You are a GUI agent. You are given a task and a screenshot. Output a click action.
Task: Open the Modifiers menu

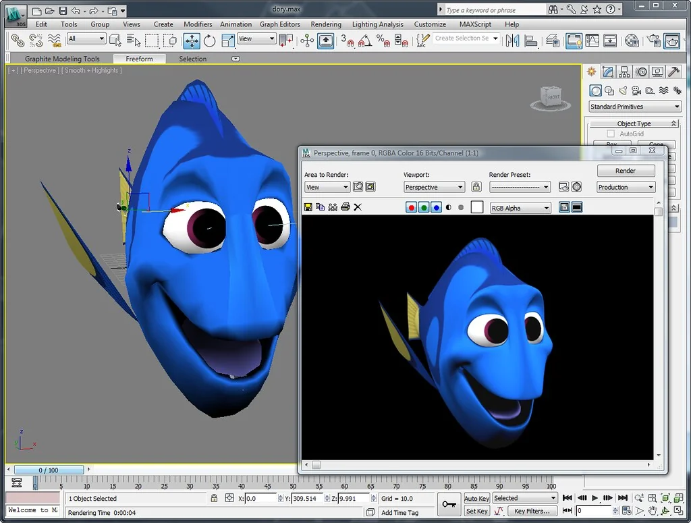(x=198, y=24)
